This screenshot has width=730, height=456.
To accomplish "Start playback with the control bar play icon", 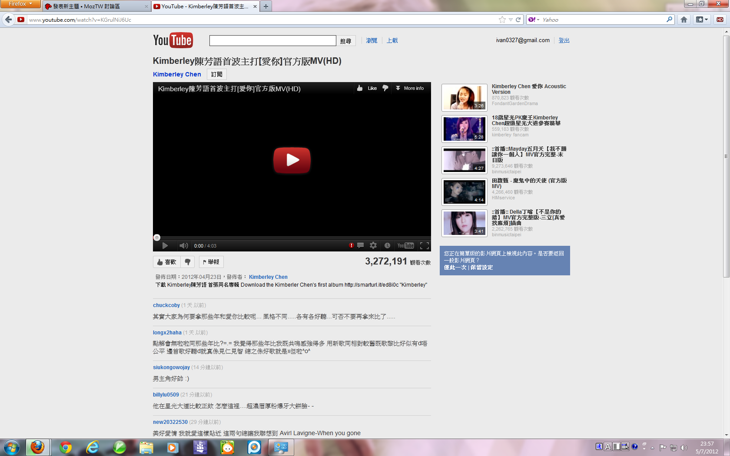I will click(x=165, y=246).
